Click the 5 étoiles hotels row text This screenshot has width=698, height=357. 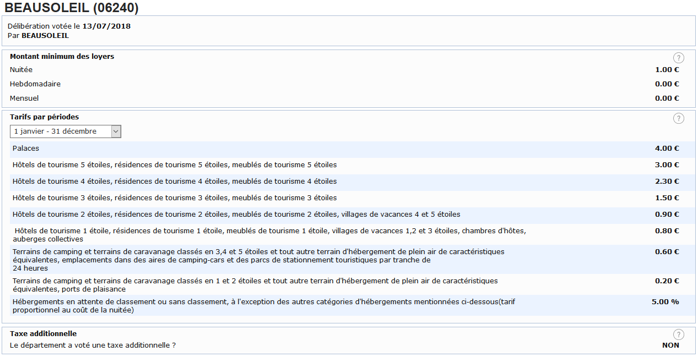click(x=175, y=165)
